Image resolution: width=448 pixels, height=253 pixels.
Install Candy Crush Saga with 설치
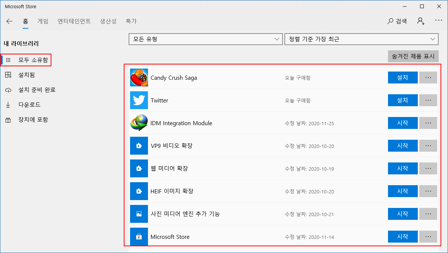(403, 78)
